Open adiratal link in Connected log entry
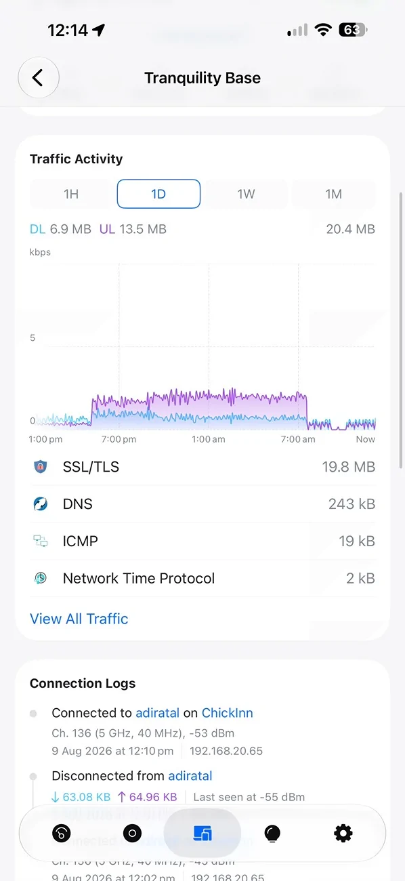Image resolution: width=405 pixels, height=881 pixels. click(x=158, y=713)
